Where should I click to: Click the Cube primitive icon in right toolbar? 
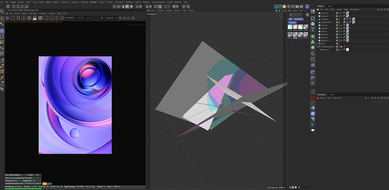[313, 24]
